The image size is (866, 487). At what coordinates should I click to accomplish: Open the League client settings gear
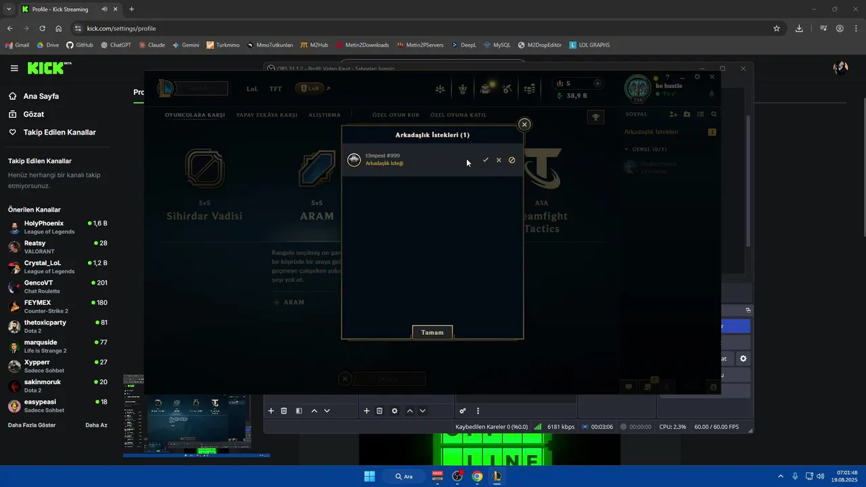[x=698, y=76]
